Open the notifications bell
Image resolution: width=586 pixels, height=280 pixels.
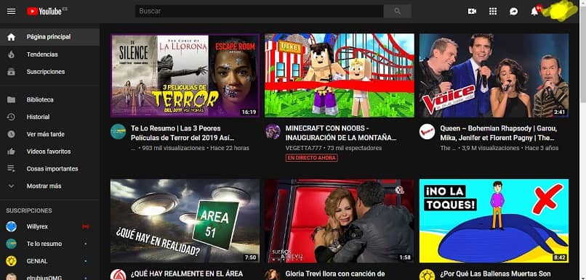pos(534,12)
